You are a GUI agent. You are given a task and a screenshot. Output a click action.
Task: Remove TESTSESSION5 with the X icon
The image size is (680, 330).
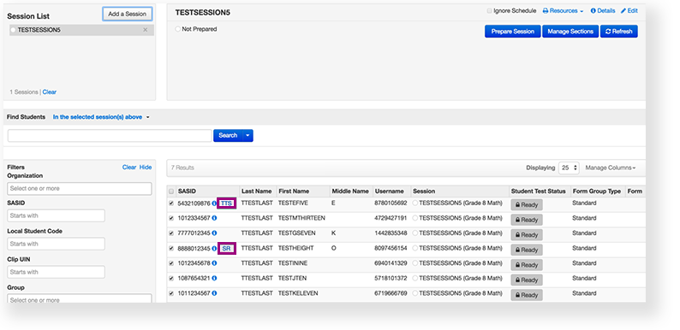tap(146, 30)
